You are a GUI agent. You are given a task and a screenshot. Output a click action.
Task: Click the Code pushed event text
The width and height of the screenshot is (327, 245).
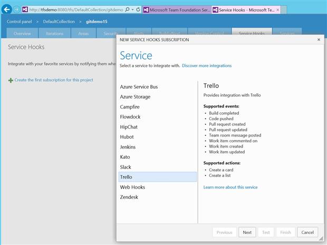point(221,119)
